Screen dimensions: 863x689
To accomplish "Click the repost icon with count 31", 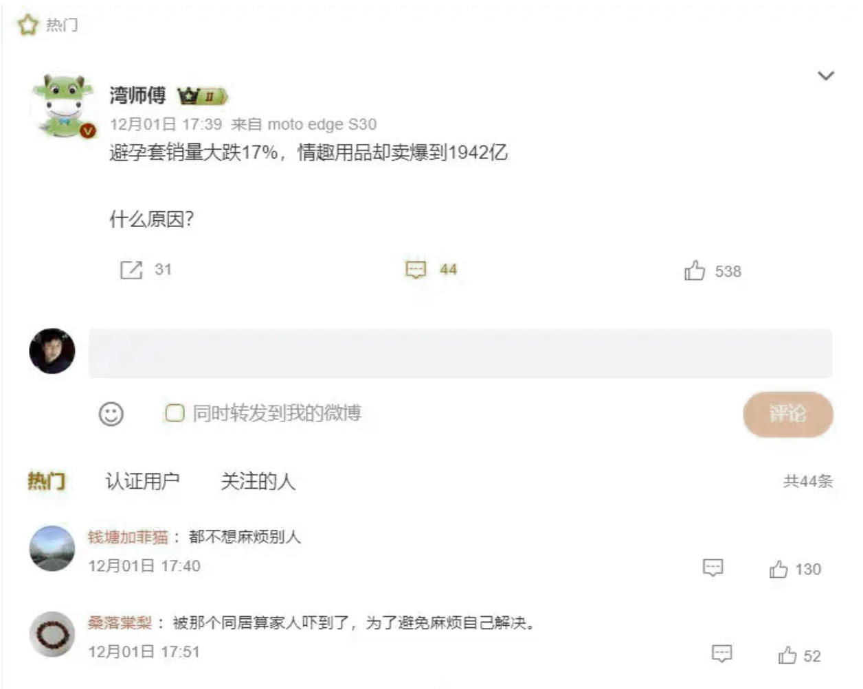I will tap(131, 270).
